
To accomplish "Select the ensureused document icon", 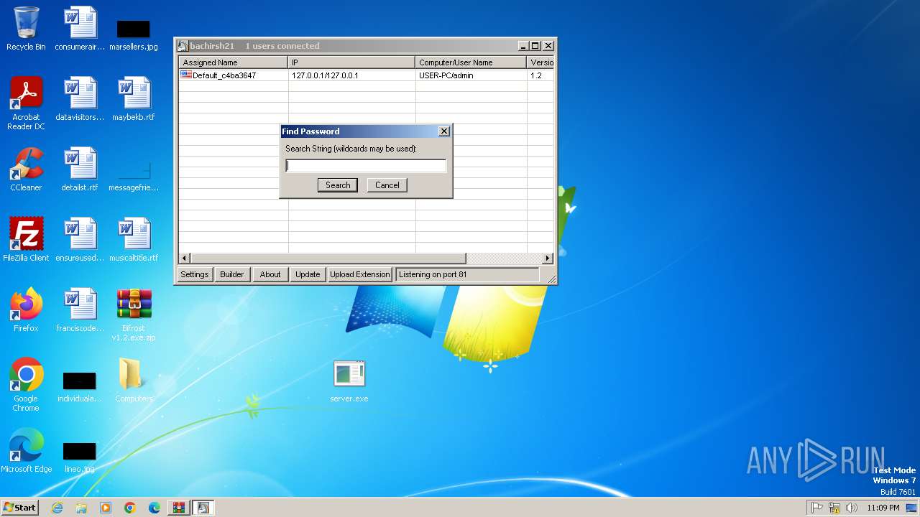I will [x=80, y=240].
